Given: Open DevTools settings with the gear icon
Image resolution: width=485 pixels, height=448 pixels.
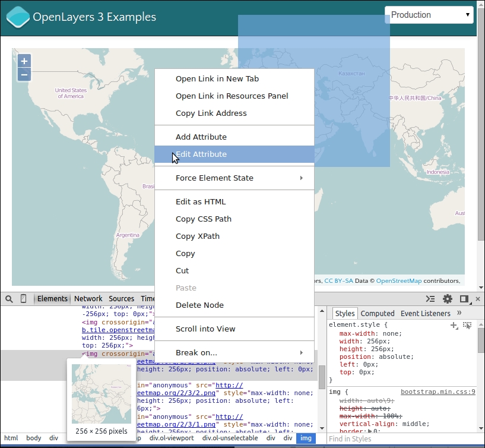Looking at the screenshot, I should [448, 299].
